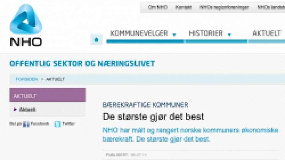Click AKTUELT in the breadcrumb trail
Viewport: 285px width, 160px height.
(56, 79)
